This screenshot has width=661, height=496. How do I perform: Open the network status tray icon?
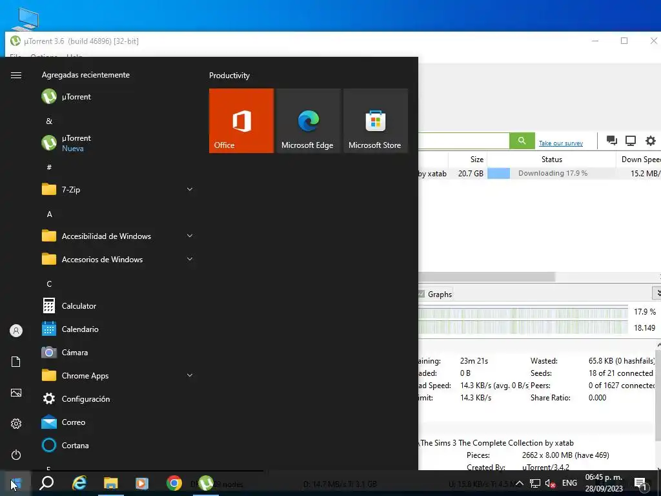pyautogui.click(x=535, y=483)
